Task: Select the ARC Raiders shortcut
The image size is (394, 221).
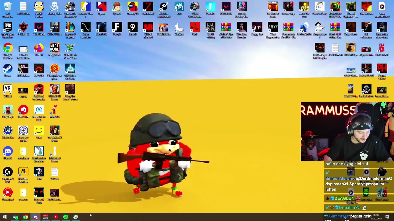Action: click(23, 70)
